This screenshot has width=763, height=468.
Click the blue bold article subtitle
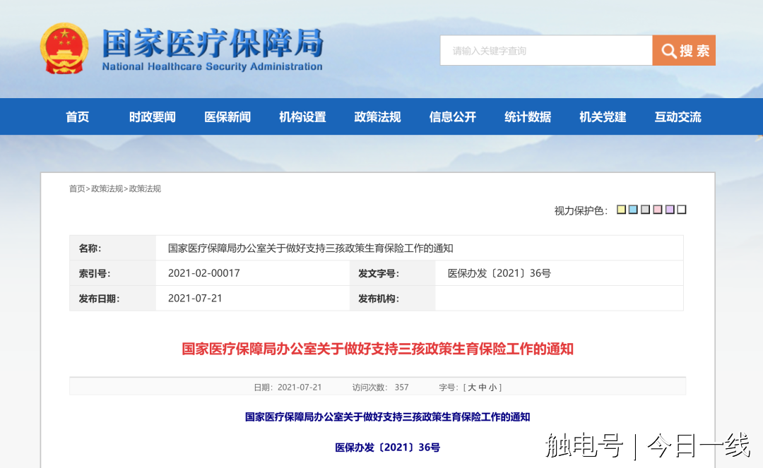pos(387,417)
